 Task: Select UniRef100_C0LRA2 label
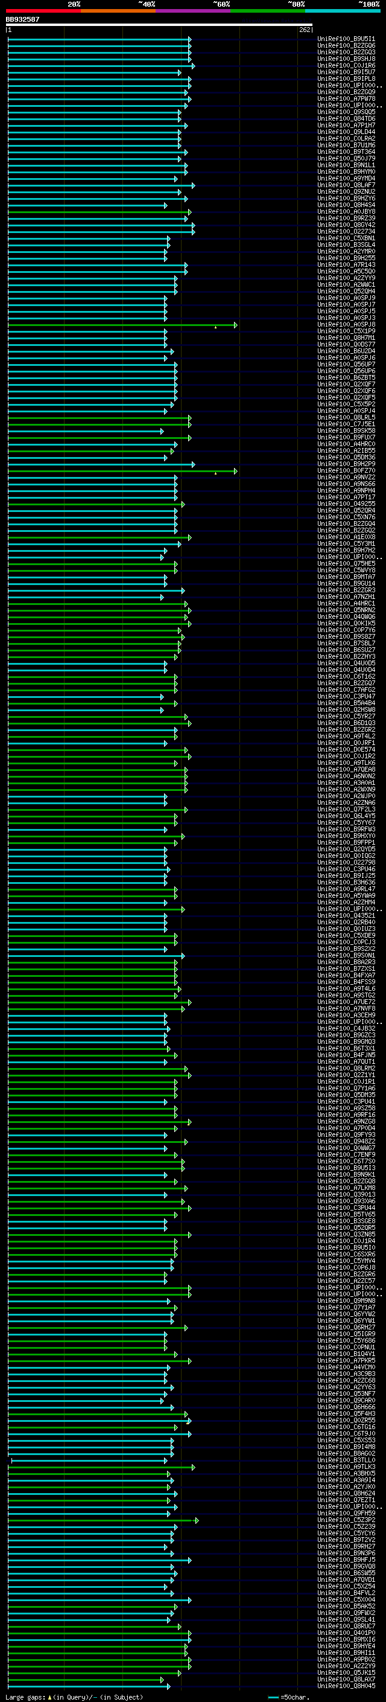pyautogui.click(x=346, y=139)
